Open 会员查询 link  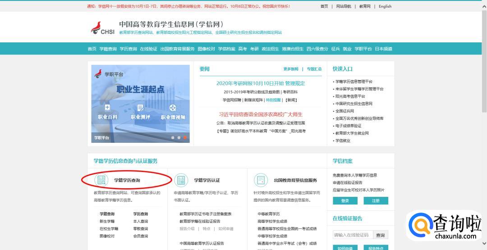click(x=141, y=236)
